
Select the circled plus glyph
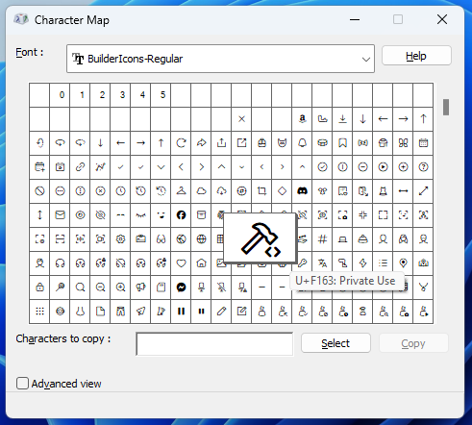click(403, 167)
